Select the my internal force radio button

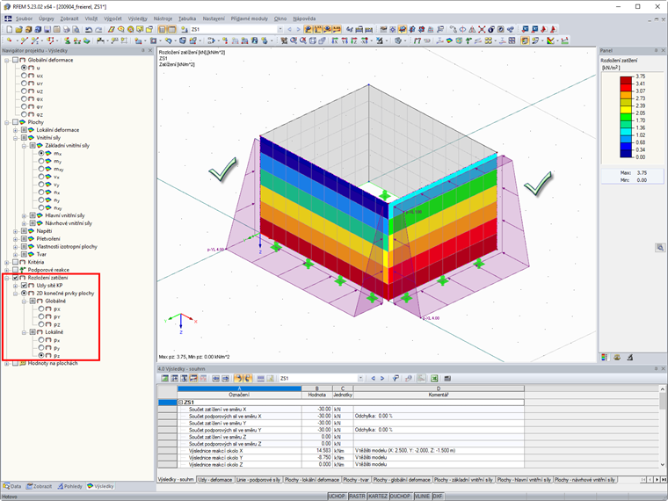[41, 161]
